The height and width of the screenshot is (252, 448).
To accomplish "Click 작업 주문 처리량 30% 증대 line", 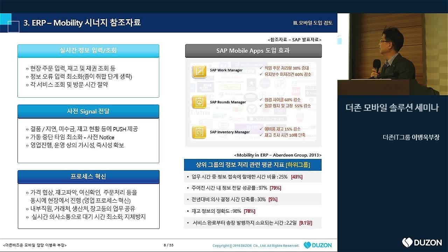I will [x=285, y=68].
